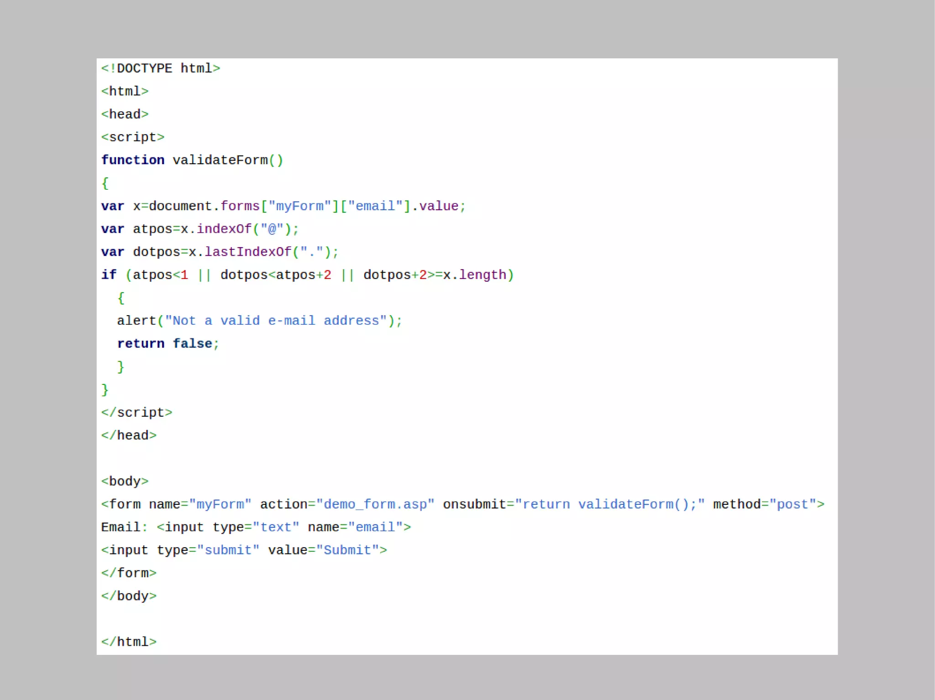The height and width of the screenshot is (700, 935).
Task: Click the closing '</body>' tag line
Action: pos(129,596)
